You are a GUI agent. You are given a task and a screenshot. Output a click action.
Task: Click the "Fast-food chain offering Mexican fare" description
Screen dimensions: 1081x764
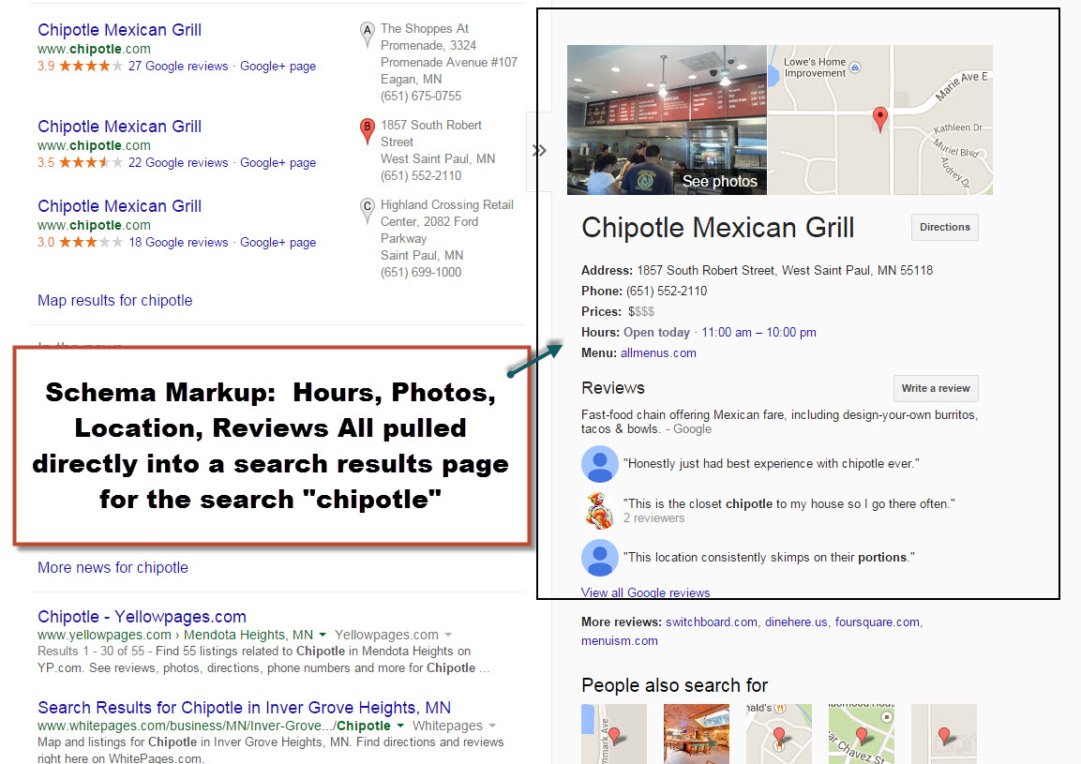[x=780, y=421]
